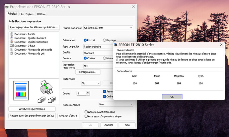229x137 pixels.
Task: Click the Magenta ink code 104
Action: (x=179, y=83)
